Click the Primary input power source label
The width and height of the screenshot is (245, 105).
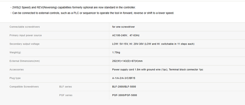pos(26,35)
